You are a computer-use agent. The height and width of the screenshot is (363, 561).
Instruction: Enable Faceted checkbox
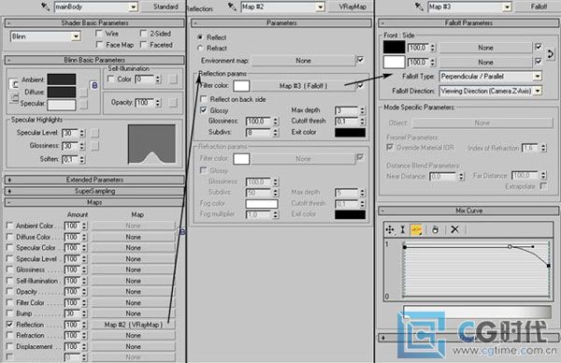pyautogui.click(x=143, y=45)
